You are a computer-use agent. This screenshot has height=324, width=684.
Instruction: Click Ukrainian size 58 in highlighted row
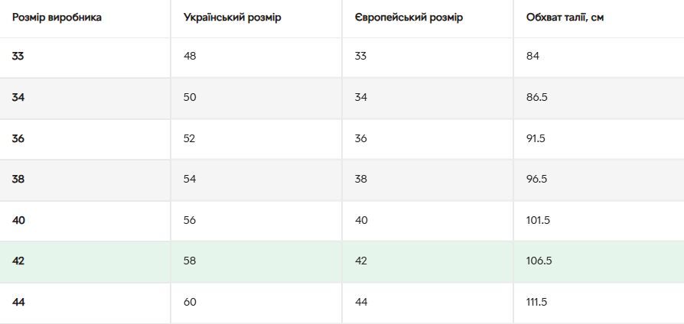[191, 261]
